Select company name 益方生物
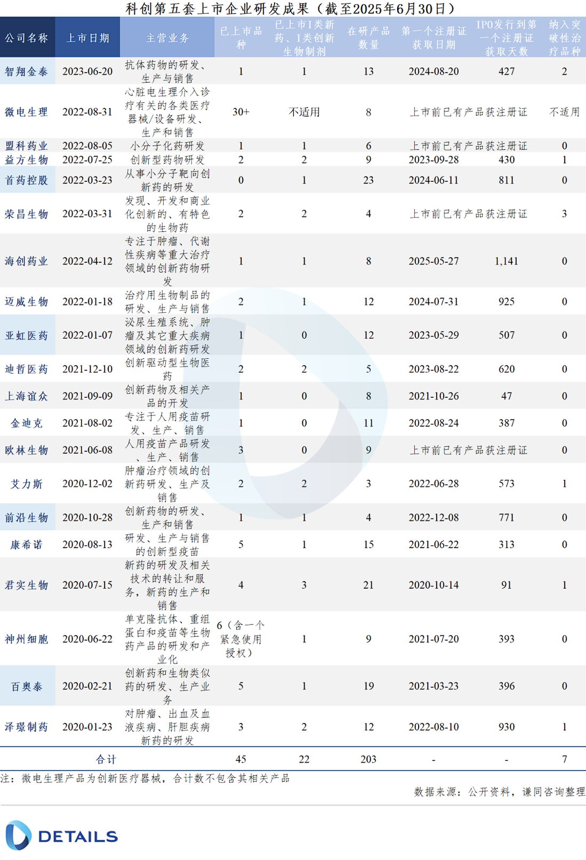The image size is (586, 860). point(27,159)
